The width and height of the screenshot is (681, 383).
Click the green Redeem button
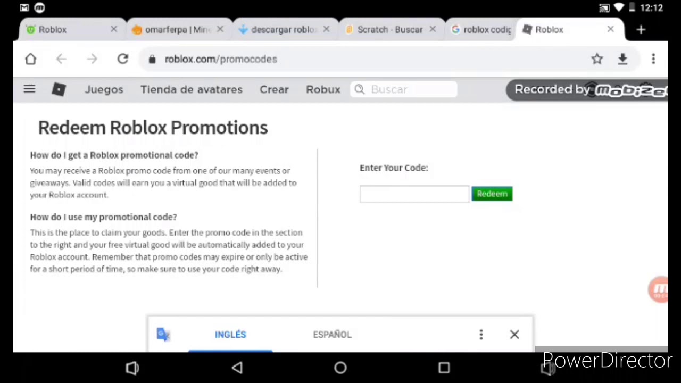[492, 194]
